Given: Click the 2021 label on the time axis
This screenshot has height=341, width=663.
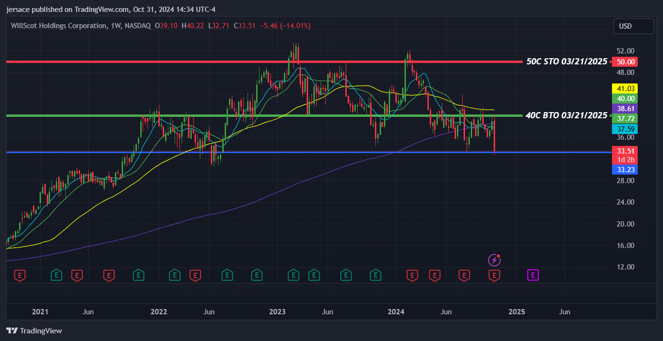Looking at the screenshot, I should (x=40, y=312).
